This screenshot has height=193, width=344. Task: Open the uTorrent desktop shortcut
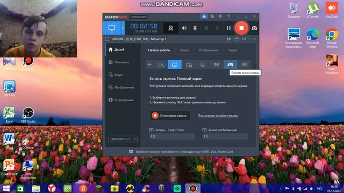[x=313, y=10]
